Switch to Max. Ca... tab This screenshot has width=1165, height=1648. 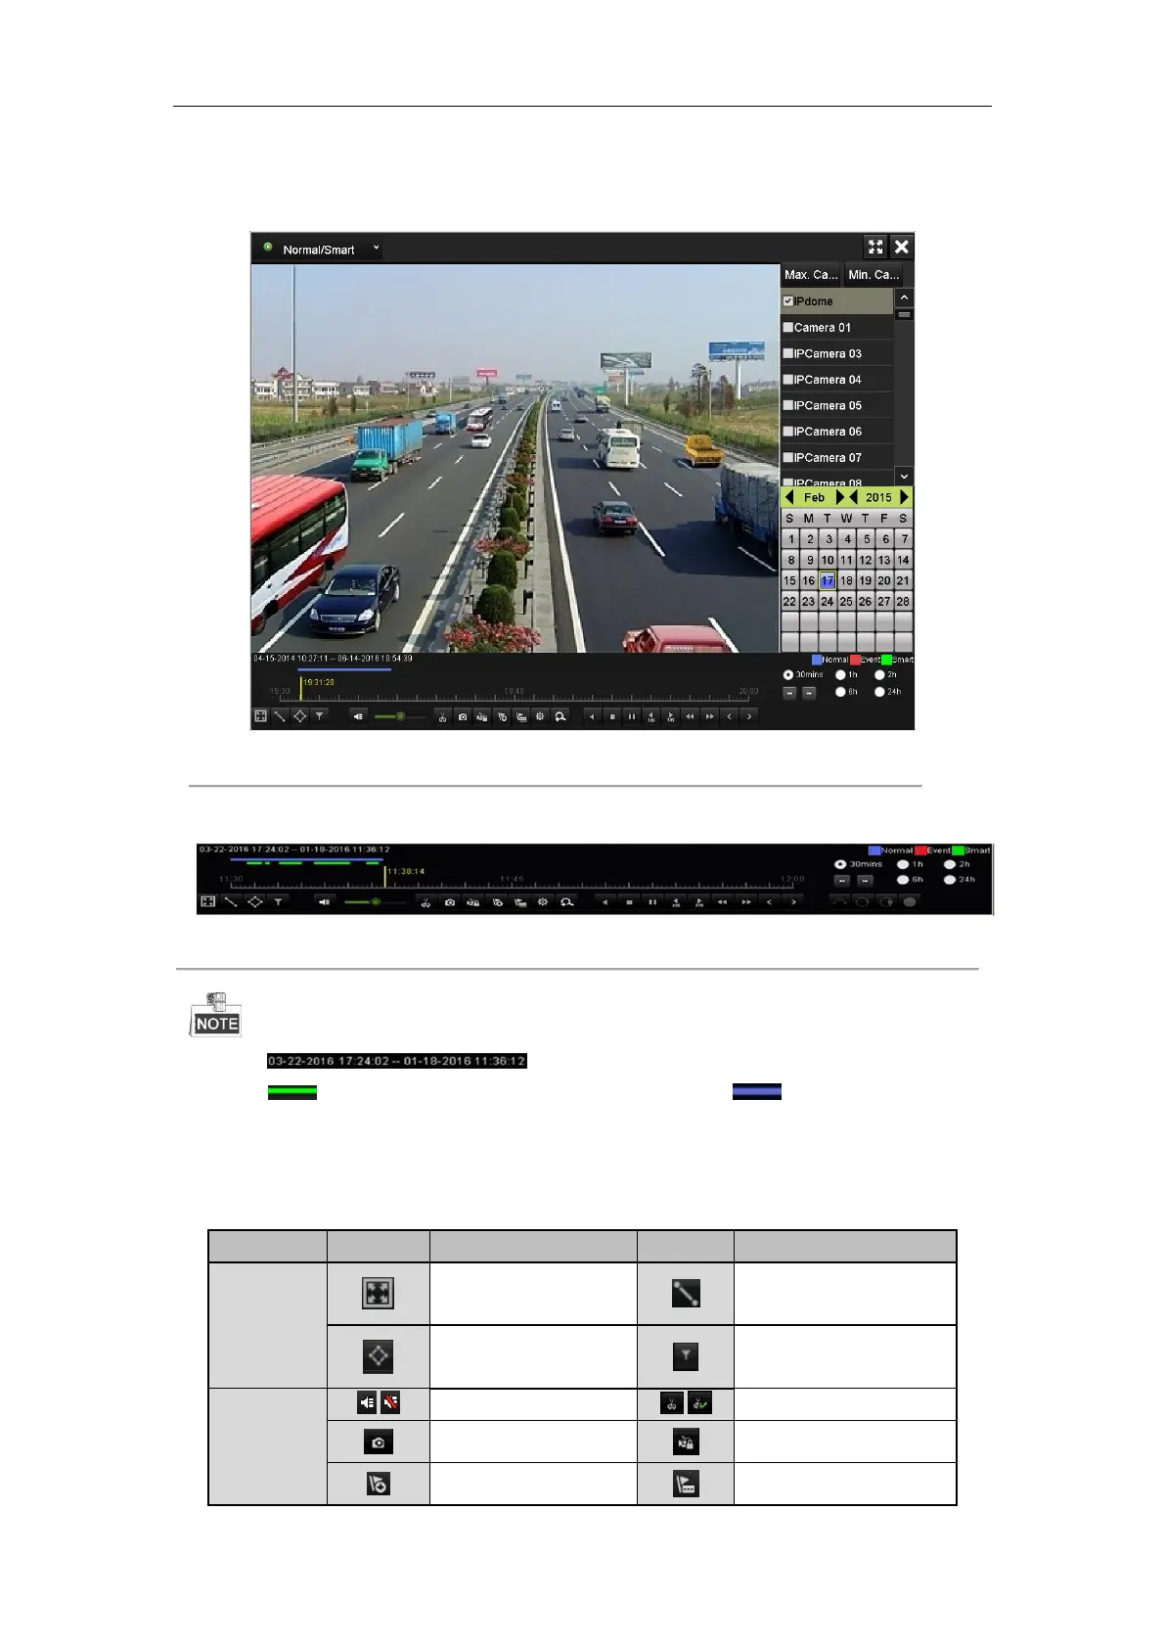[811, 275]
